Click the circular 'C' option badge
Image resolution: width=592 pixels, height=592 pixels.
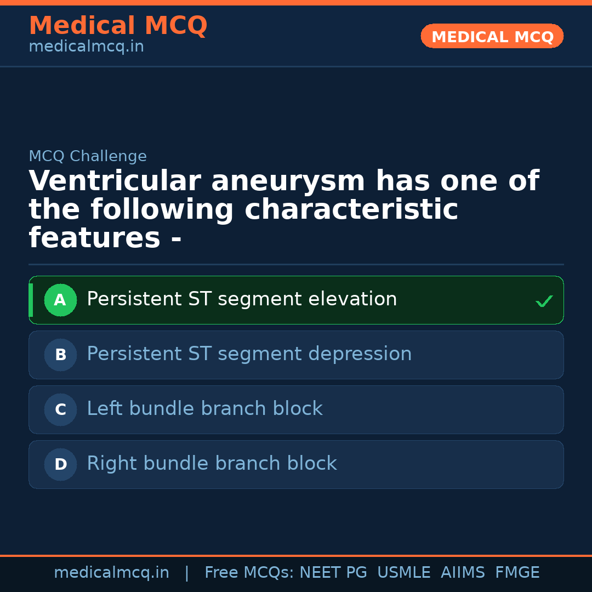click(x=60, y=409)
